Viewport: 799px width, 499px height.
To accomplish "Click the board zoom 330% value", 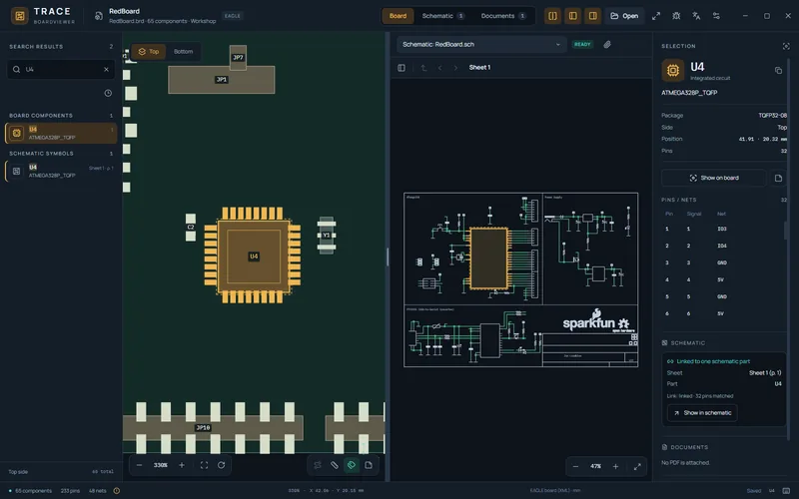I will (x=161, y=465).
